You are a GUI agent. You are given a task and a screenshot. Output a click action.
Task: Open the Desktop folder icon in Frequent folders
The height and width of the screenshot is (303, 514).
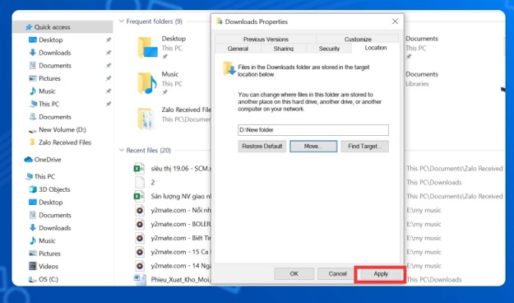pyautogui.click(x=147, y=48)
